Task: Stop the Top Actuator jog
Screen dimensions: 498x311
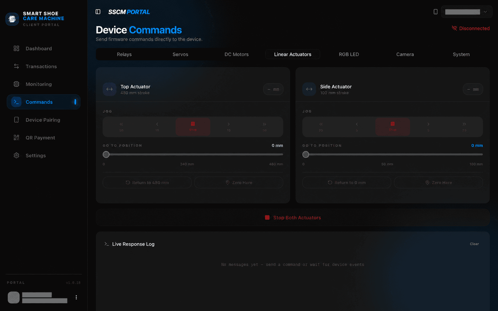Action: pos(193,127)
